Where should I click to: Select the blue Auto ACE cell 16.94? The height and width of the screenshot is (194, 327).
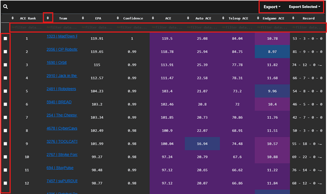(202, 144)
